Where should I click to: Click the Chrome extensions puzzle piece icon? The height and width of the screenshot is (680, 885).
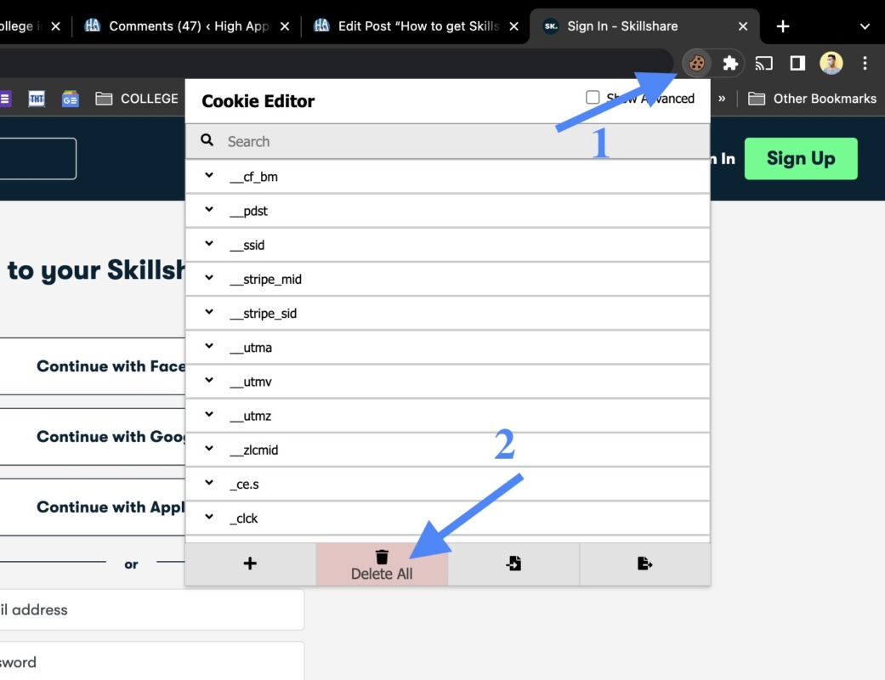click(x=729, y=63)
